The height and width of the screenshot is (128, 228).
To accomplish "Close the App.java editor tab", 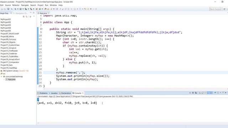I will click(x=48, y=13).
